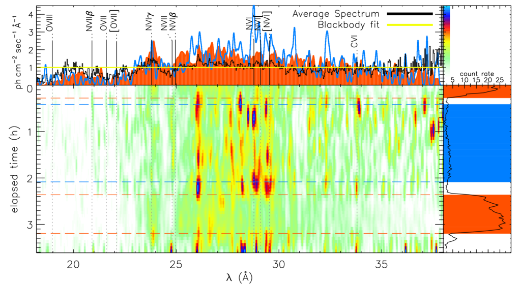Click the lower orange band in light curve panel
This screenshot has width=521, height=284.
(x=477, y=214)
